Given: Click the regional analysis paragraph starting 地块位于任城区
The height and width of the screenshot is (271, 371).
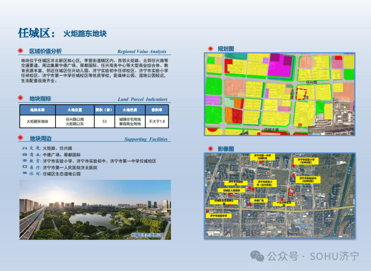Looking at the screenshot, I should (95, 71).
